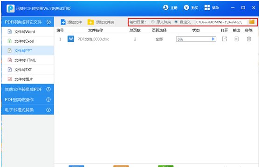Viewport: 260px width, 168px height.
Task: Open the 菜单 grid menu
Action: (x=212, y=7)
